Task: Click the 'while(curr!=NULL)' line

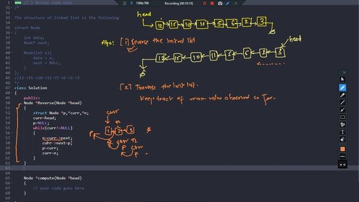Action: click(53, 128)
